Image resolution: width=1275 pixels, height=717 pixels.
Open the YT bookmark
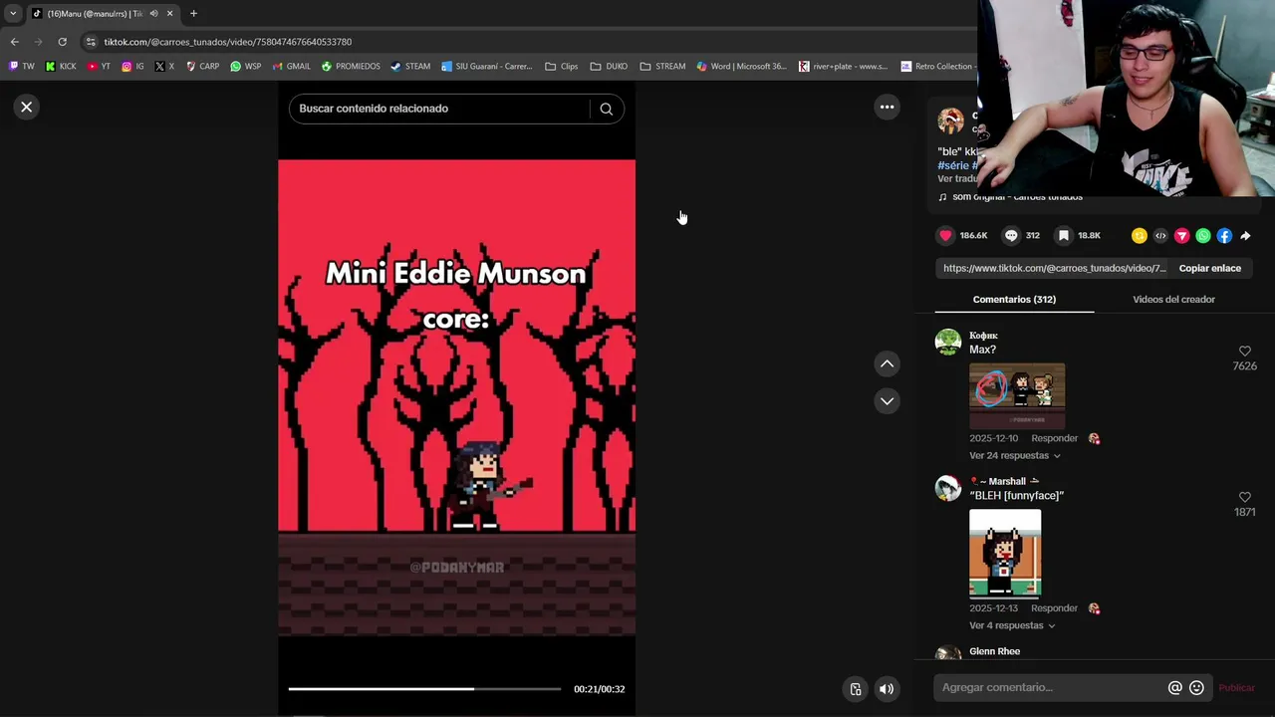pos(99,67)
